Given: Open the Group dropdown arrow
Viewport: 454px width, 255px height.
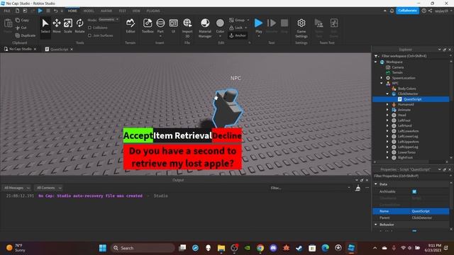Looking at the screenshot, I should 248,20.
